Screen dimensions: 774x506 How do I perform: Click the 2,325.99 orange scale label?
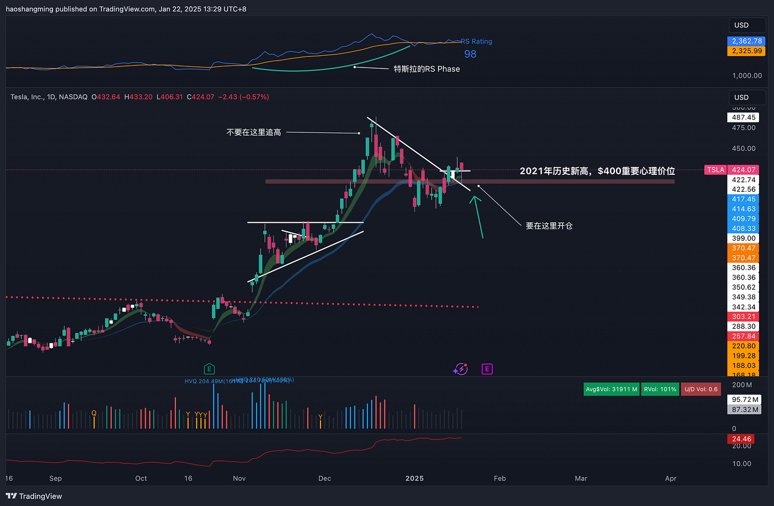click(x=746, y=51)
